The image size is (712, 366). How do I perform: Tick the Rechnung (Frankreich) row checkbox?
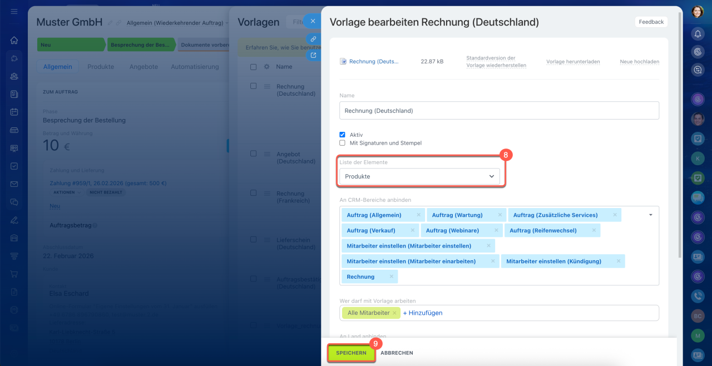pyautogui.click(x=254, y=193)
